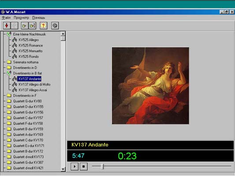This screenshot has width=235, height=176.
Task: Click the second yellow play-track toolbar icon
Action: pyautogui.click(x=32, y=26)
